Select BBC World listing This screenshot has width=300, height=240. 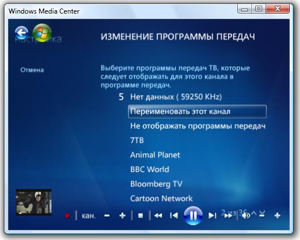[x=149, y=169]
